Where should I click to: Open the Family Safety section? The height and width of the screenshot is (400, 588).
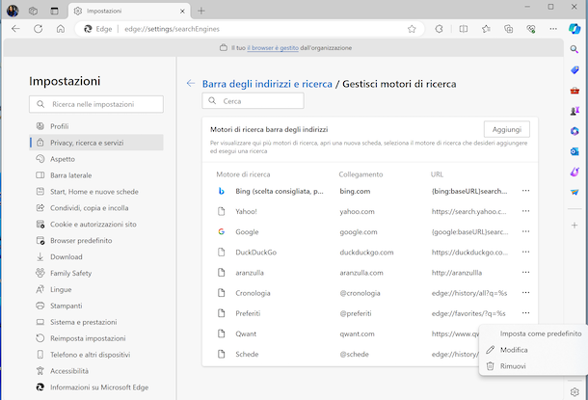(x=96, y=274)
